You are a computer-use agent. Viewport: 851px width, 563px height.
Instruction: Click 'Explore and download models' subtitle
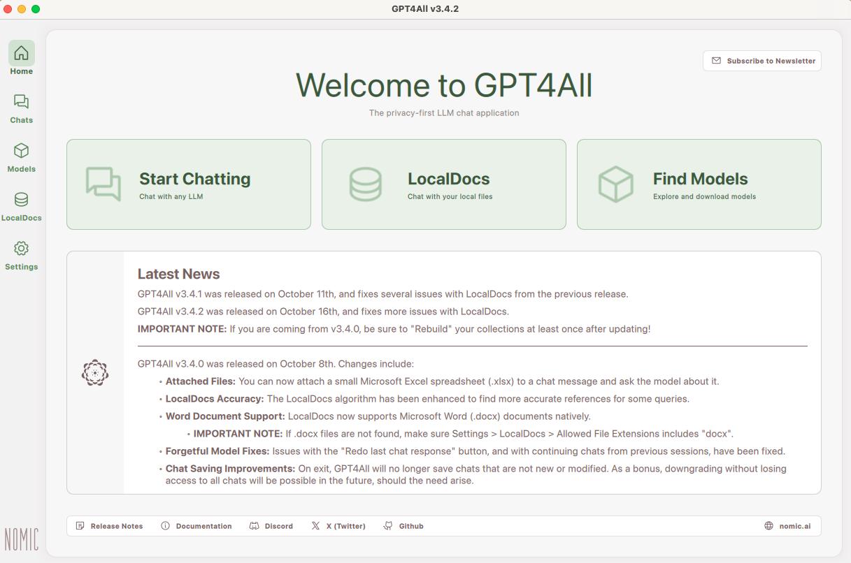(704, 196)
